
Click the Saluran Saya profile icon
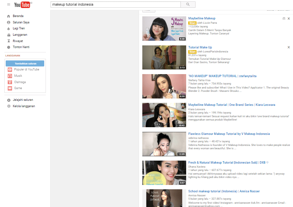(x=9, y=22)
